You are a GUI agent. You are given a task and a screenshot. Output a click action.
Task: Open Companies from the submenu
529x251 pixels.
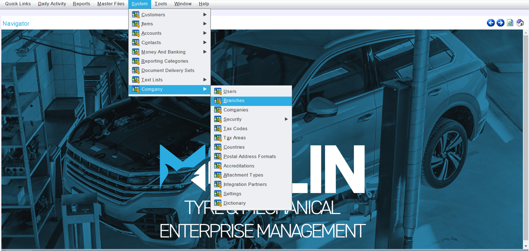pos(236,110)
